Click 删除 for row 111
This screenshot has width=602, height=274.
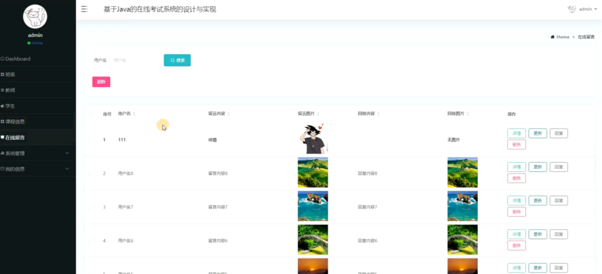coord(517,145)
